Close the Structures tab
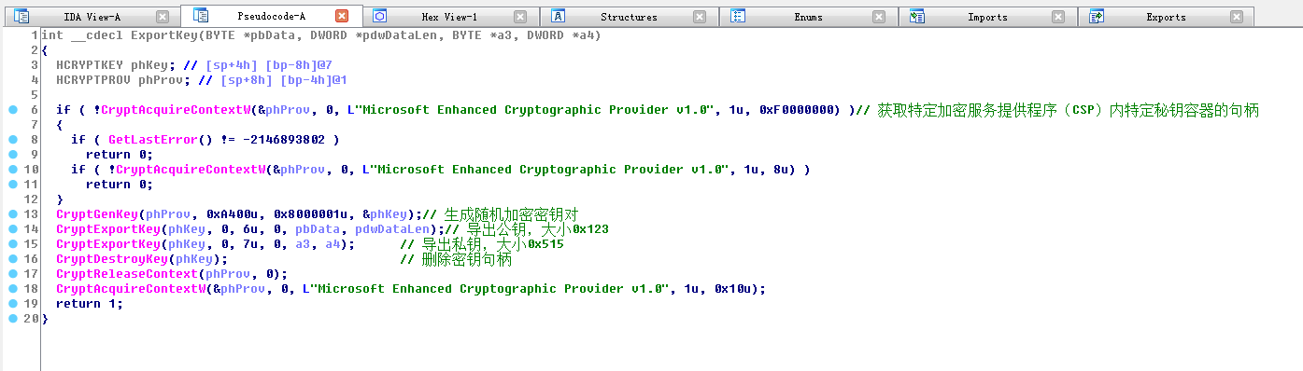This screenshot has height=371, width=1303. coord(700,17)
